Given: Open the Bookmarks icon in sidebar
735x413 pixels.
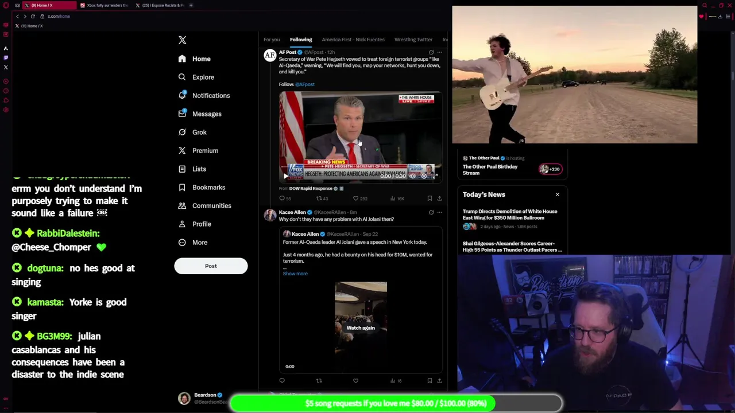Looking at the screenshot, I should (x=182, y=187).
